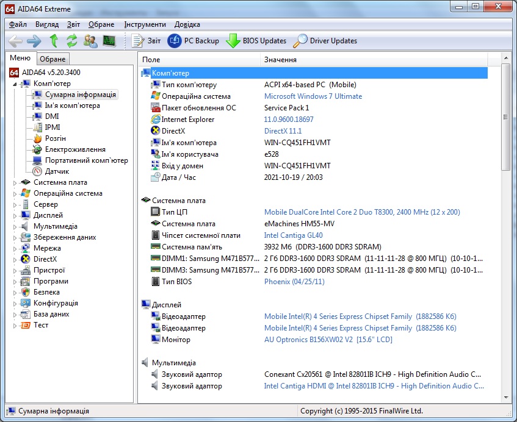
Task: Expand the DirectX tree node
Action: (15, 260)
